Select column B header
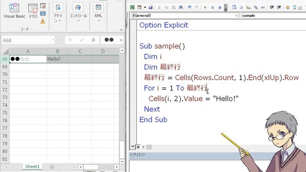 [58, 51]
